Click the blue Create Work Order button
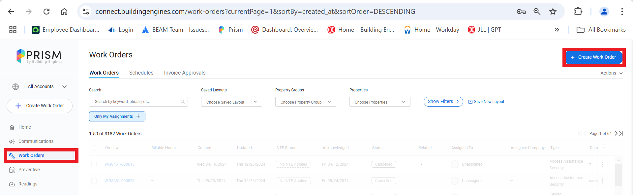Viewport: 633px width, 195px height. [593, 57]
